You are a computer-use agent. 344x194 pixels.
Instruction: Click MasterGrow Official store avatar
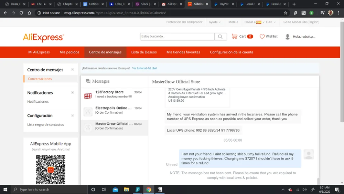(88, 127)
